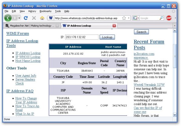
Task: Open How To Change Your IP Address link
Action: click(26, 100)
